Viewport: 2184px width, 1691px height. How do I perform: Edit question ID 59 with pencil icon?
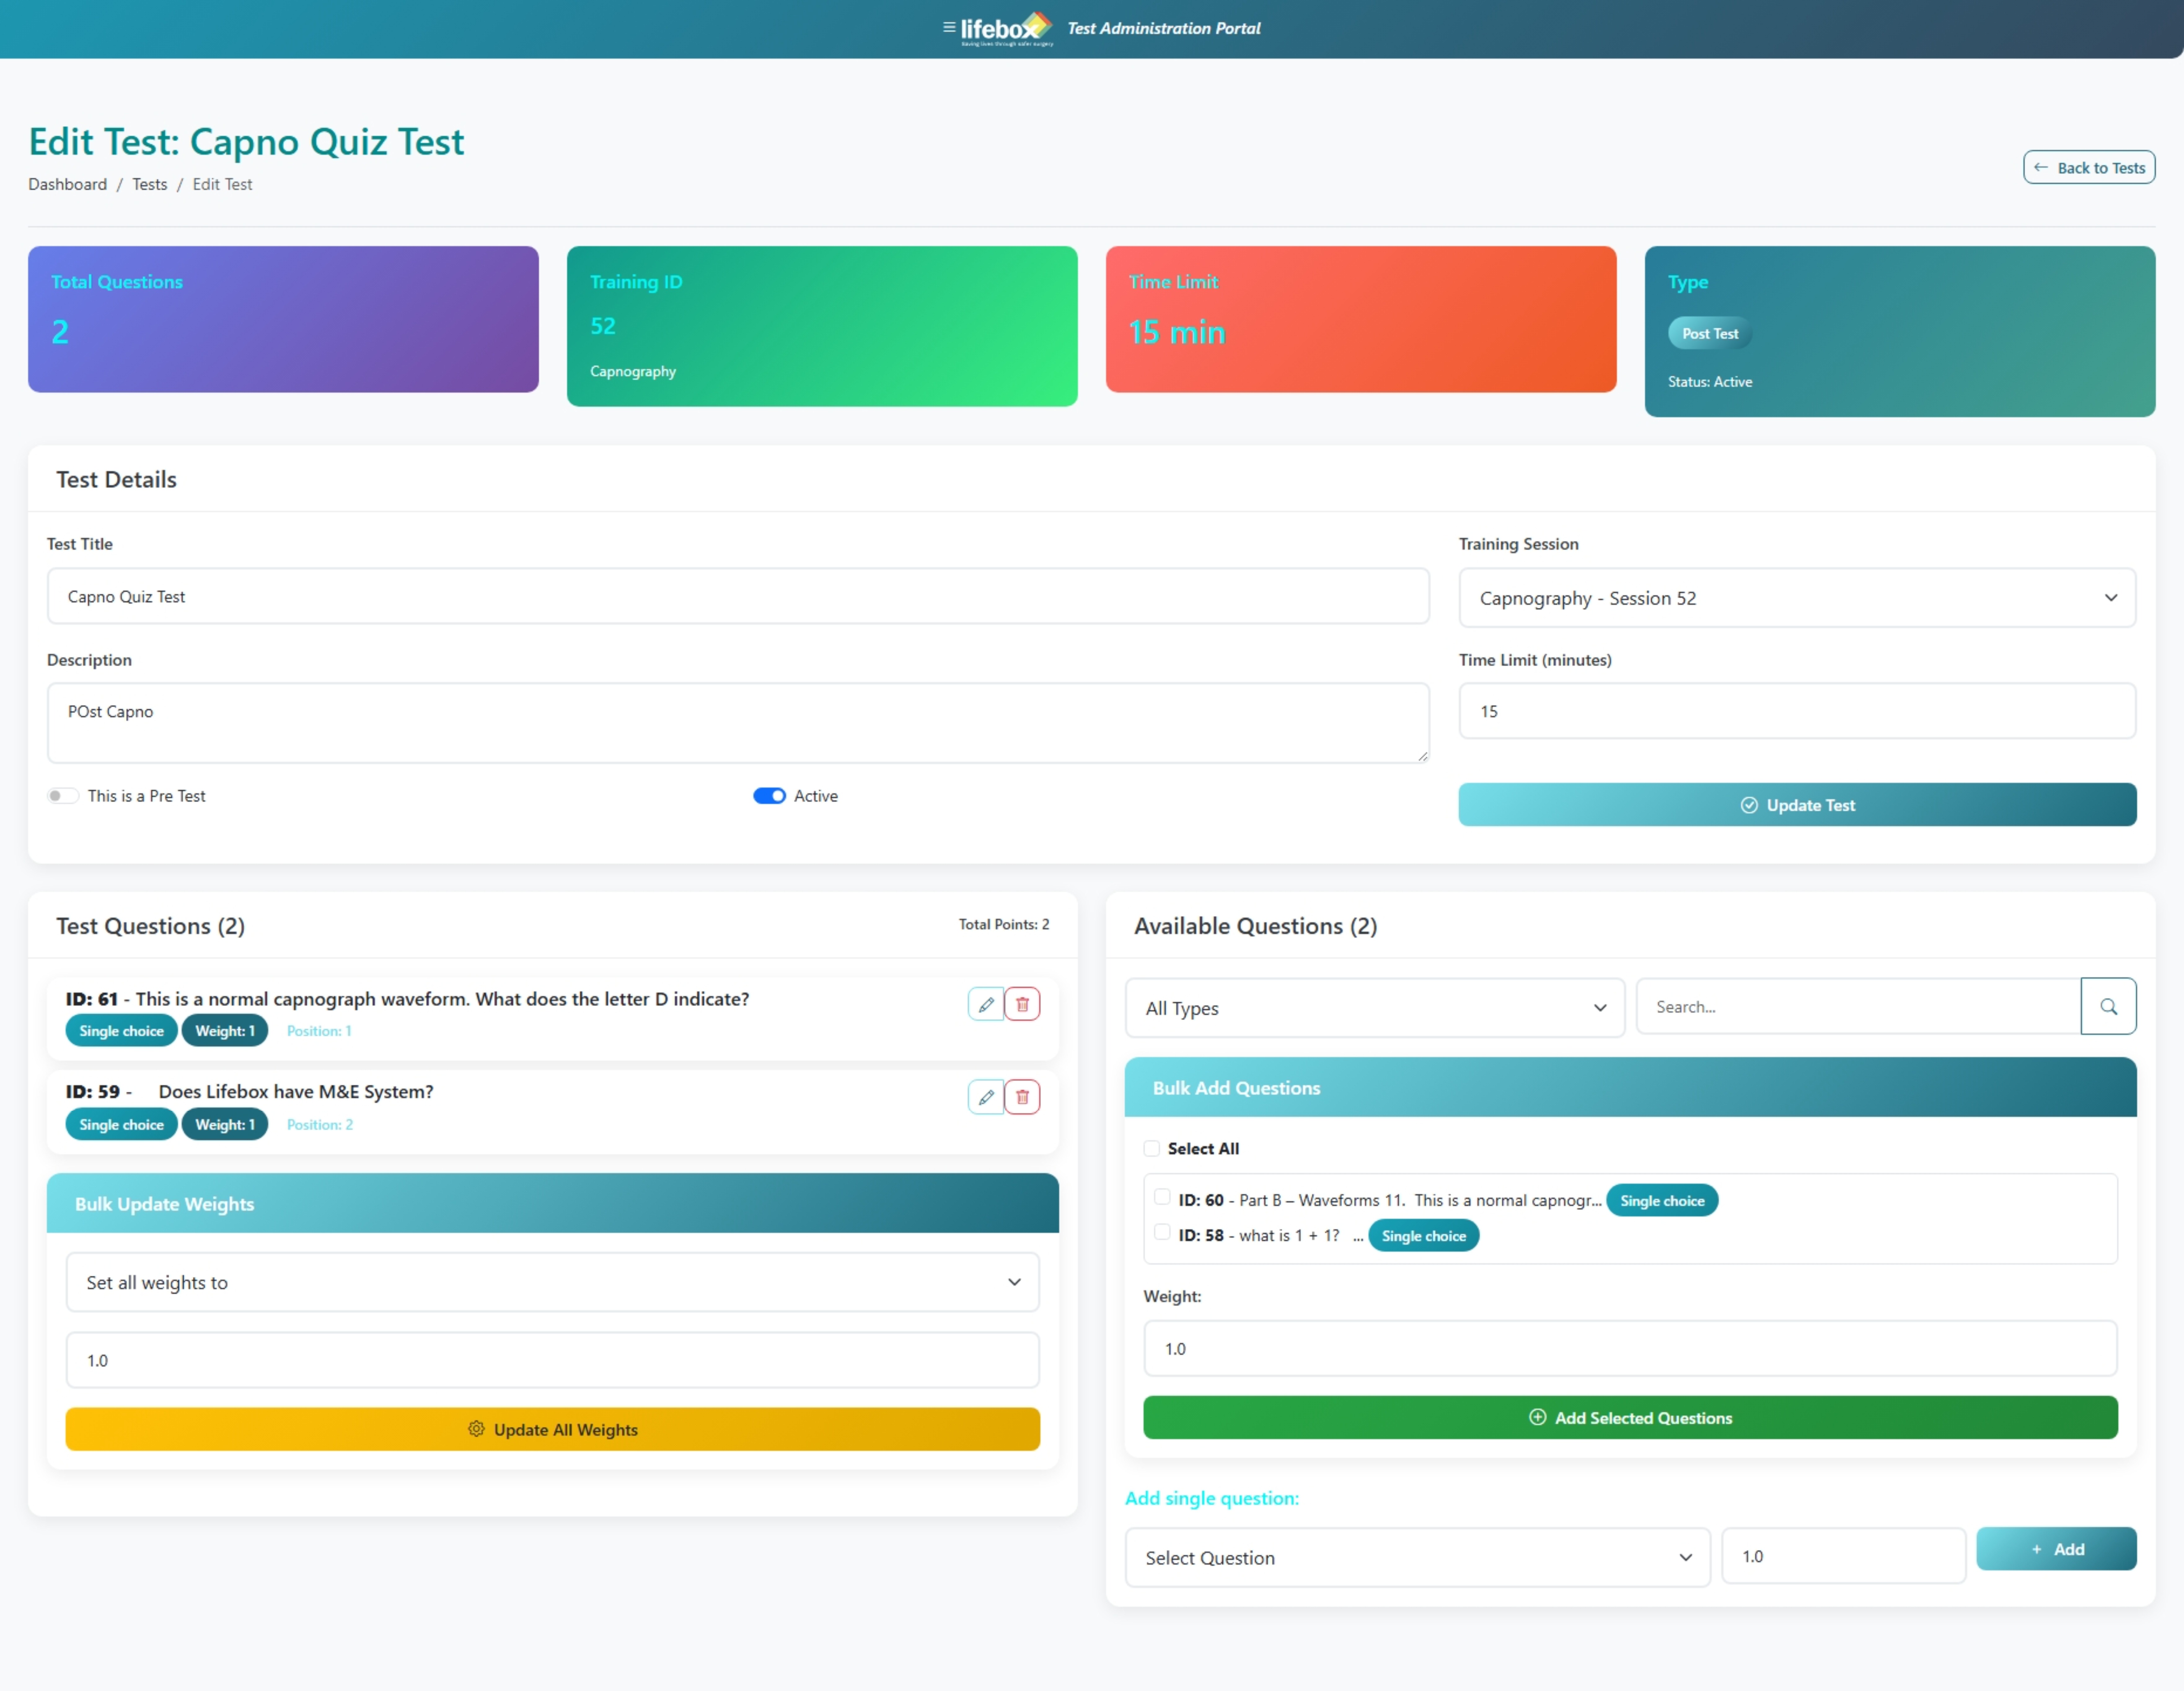(986, 1097)
